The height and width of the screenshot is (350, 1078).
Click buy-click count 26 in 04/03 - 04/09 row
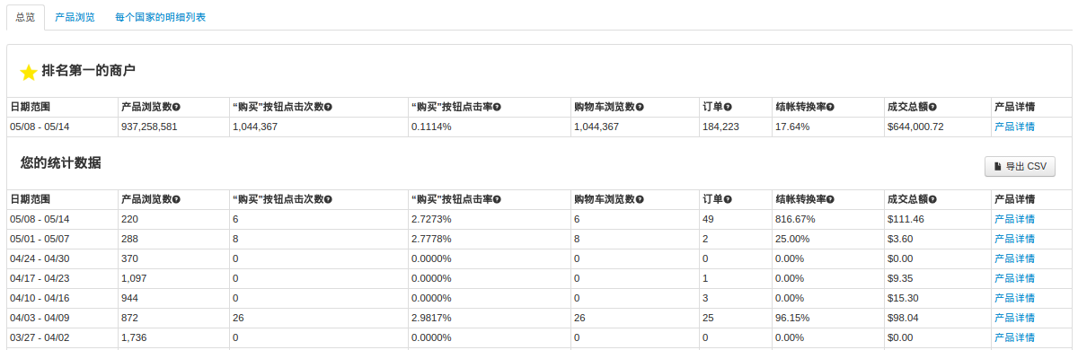[238, 318]
